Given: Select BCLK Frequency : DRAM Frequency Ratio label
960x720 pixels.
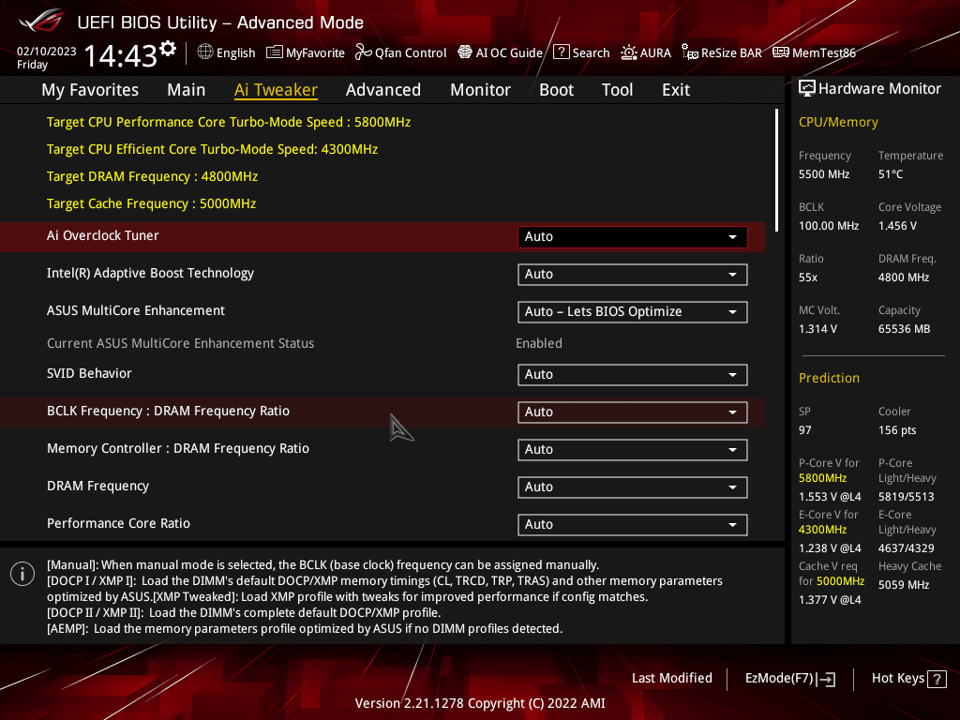Looking at the screenshot, I should tap(169, 412).
